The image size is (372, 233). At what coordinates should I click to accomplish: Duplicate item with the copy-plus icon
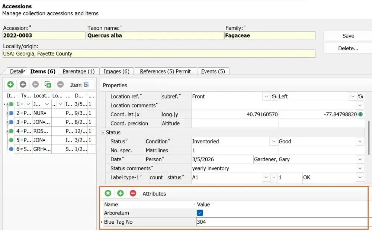[48, 84]
